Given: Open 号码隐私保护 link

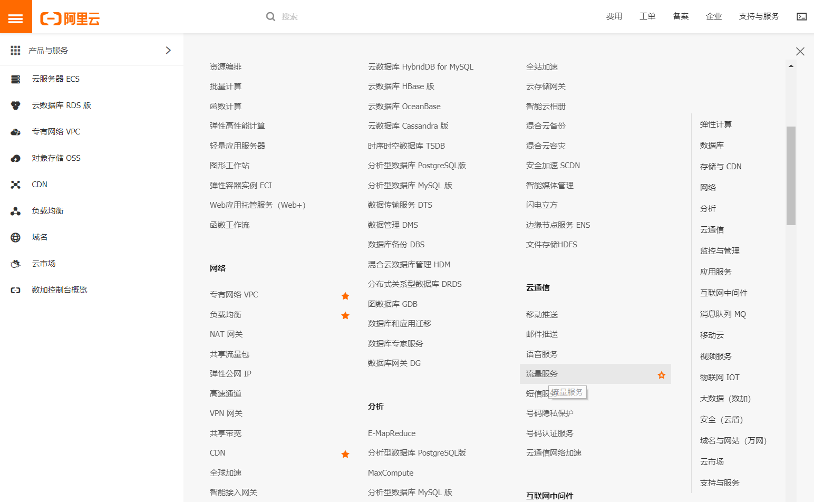Looking at the screenshot, I should [x=550, y=413].
